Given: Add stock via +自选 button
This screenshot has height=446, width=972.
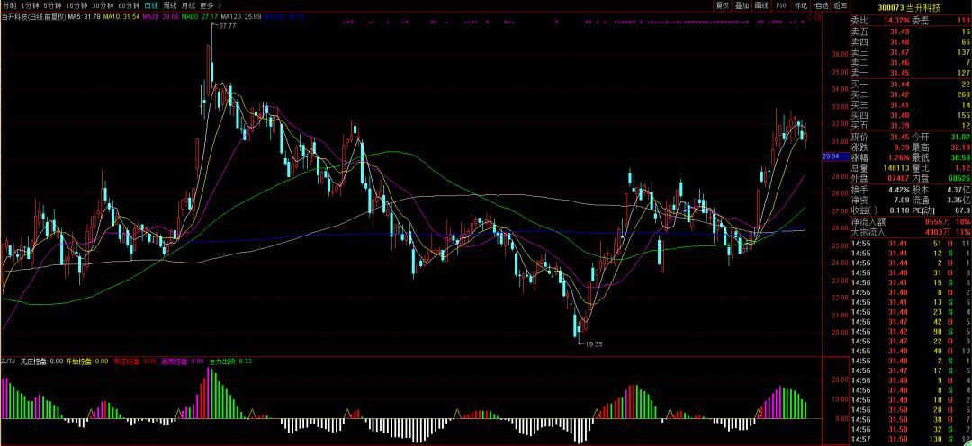Looking at the screenshot, I should point(820,5).
